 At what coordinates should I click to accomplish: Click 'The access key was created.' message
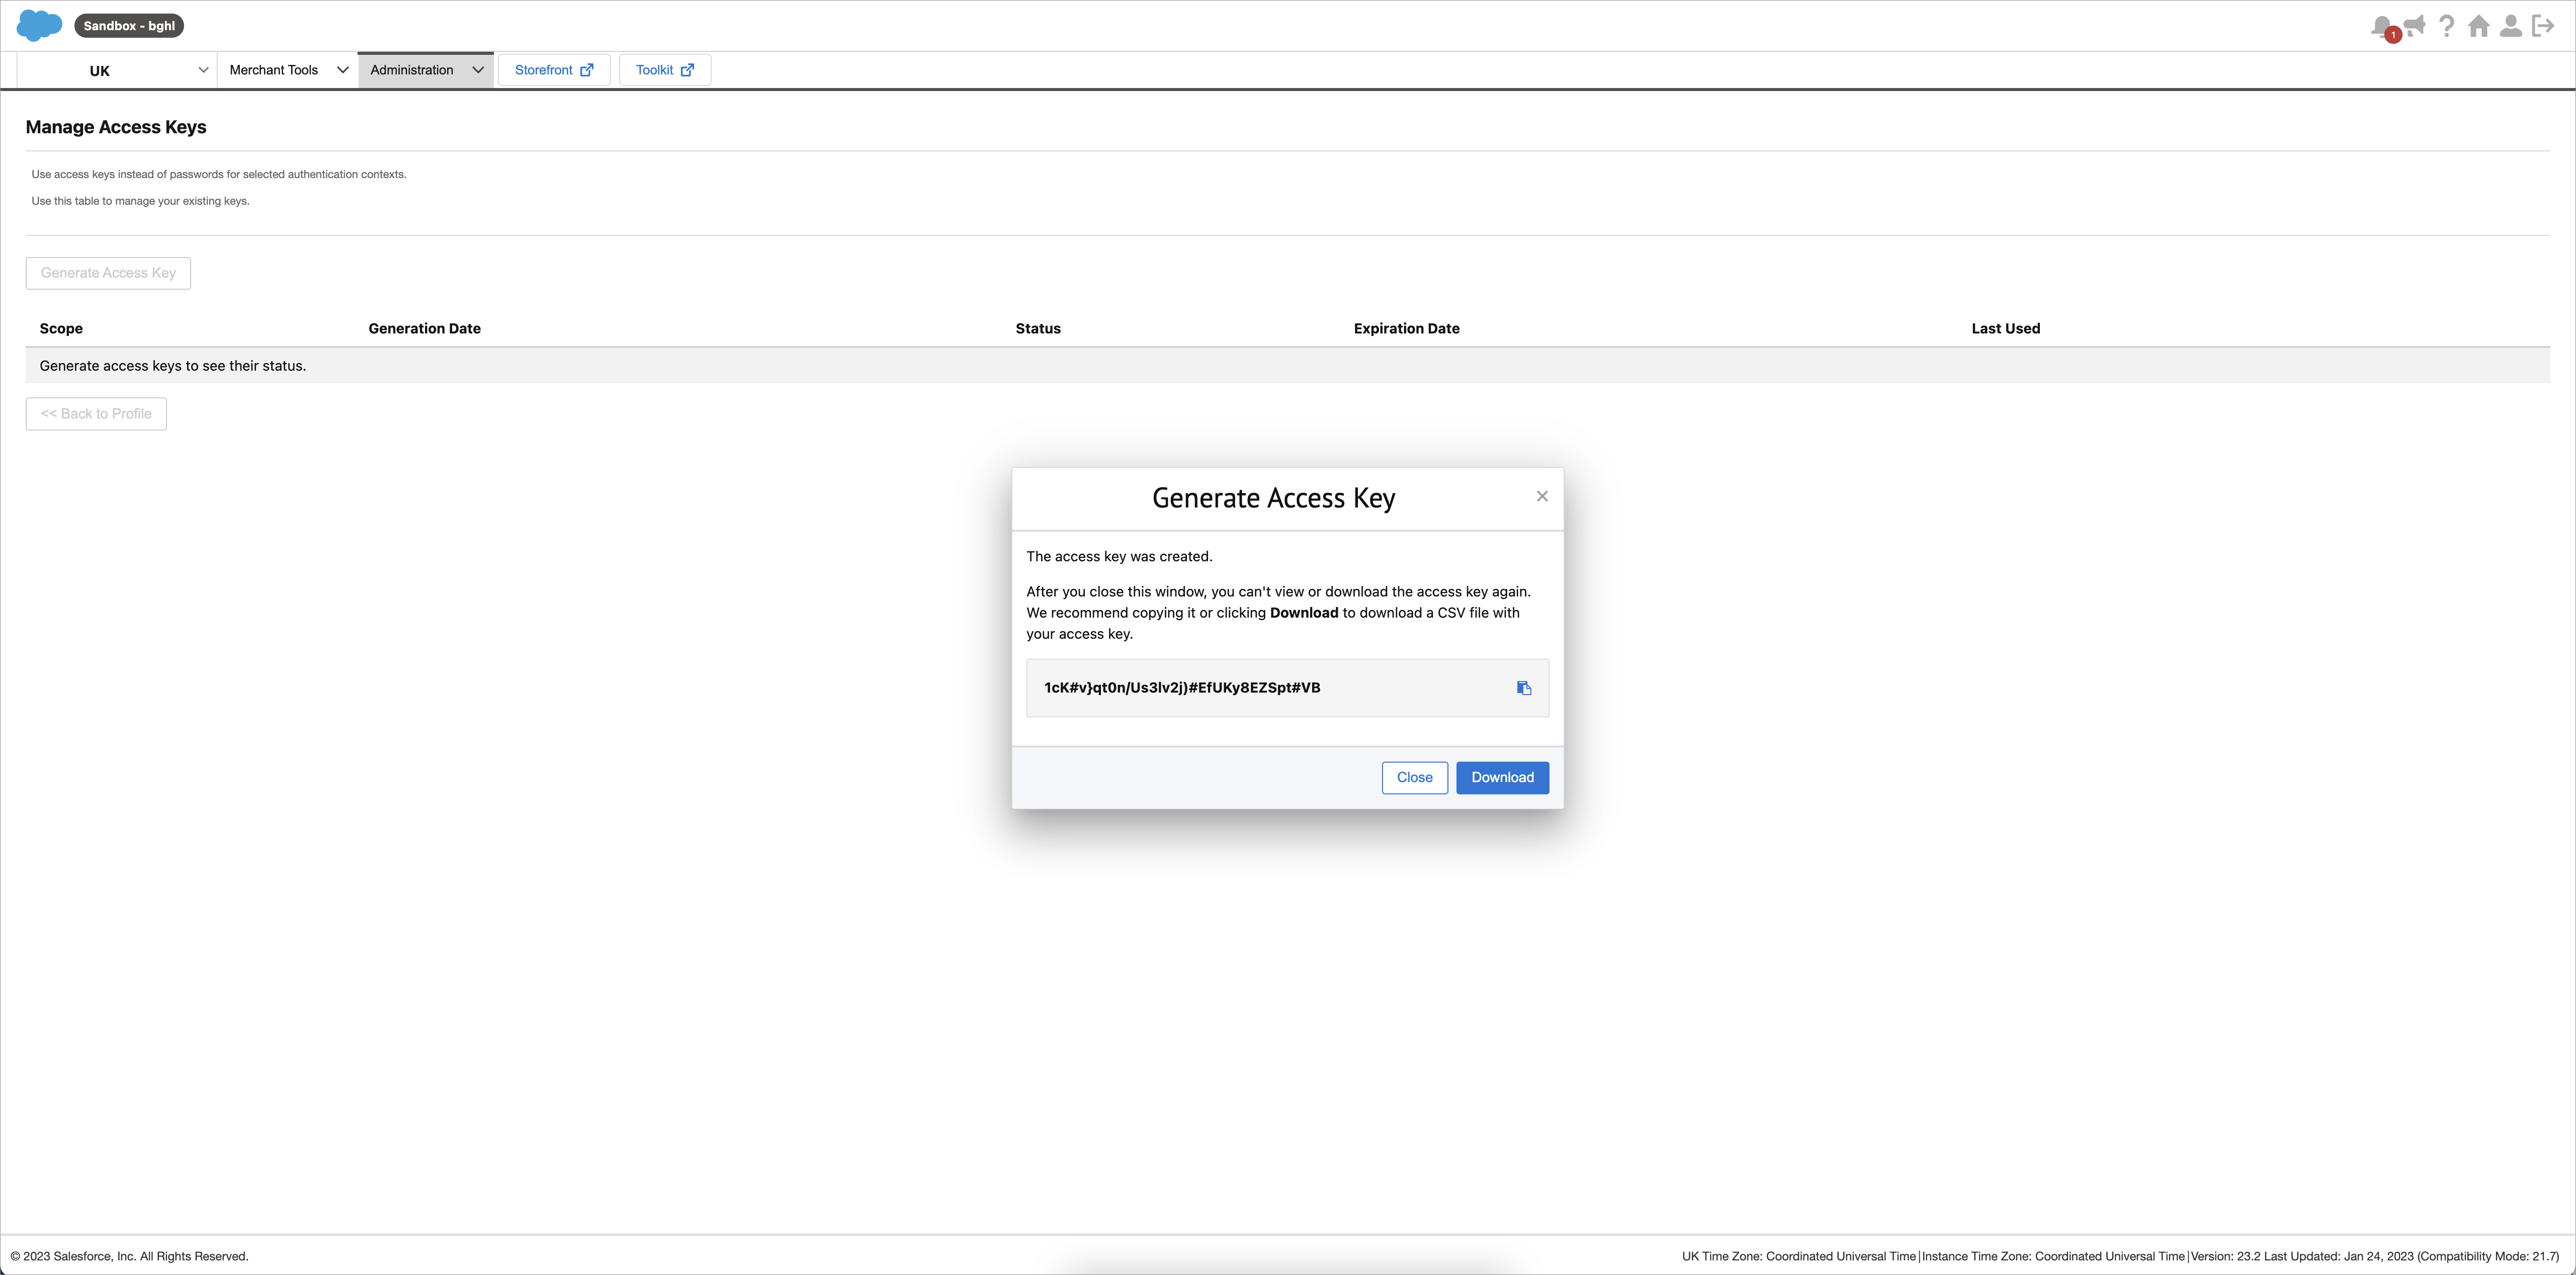[x=1119, y=556]
